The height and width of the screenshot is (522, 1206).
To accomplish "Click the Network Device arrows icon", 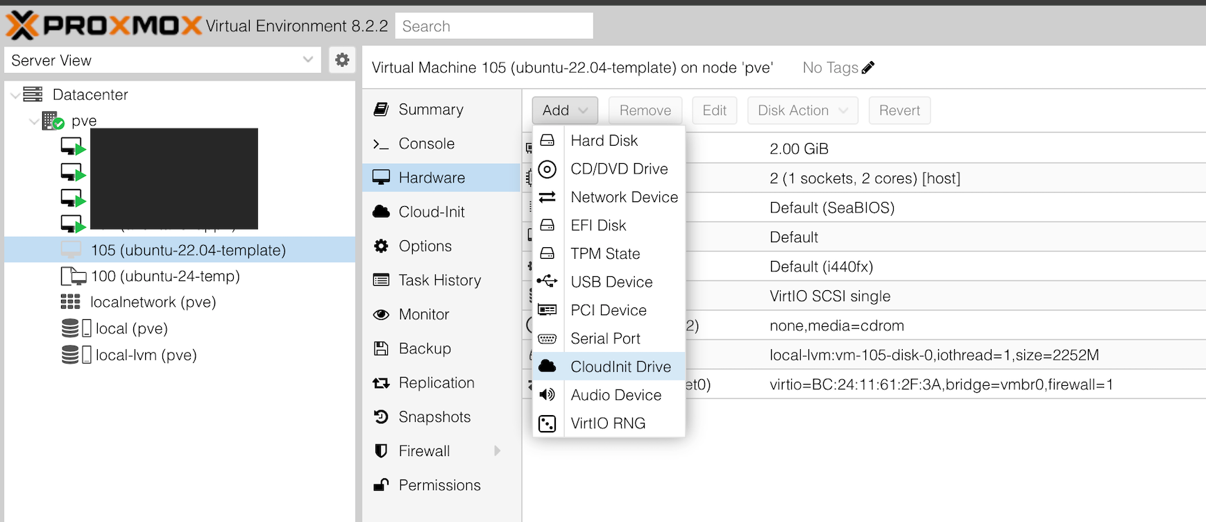I will tap(547, 197).
